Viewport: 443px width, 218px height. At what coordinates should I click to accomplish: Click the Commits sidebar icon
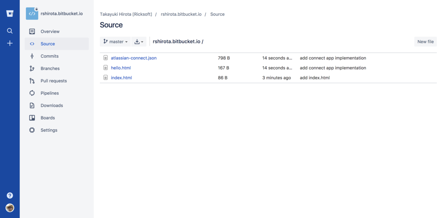point(32,56)
